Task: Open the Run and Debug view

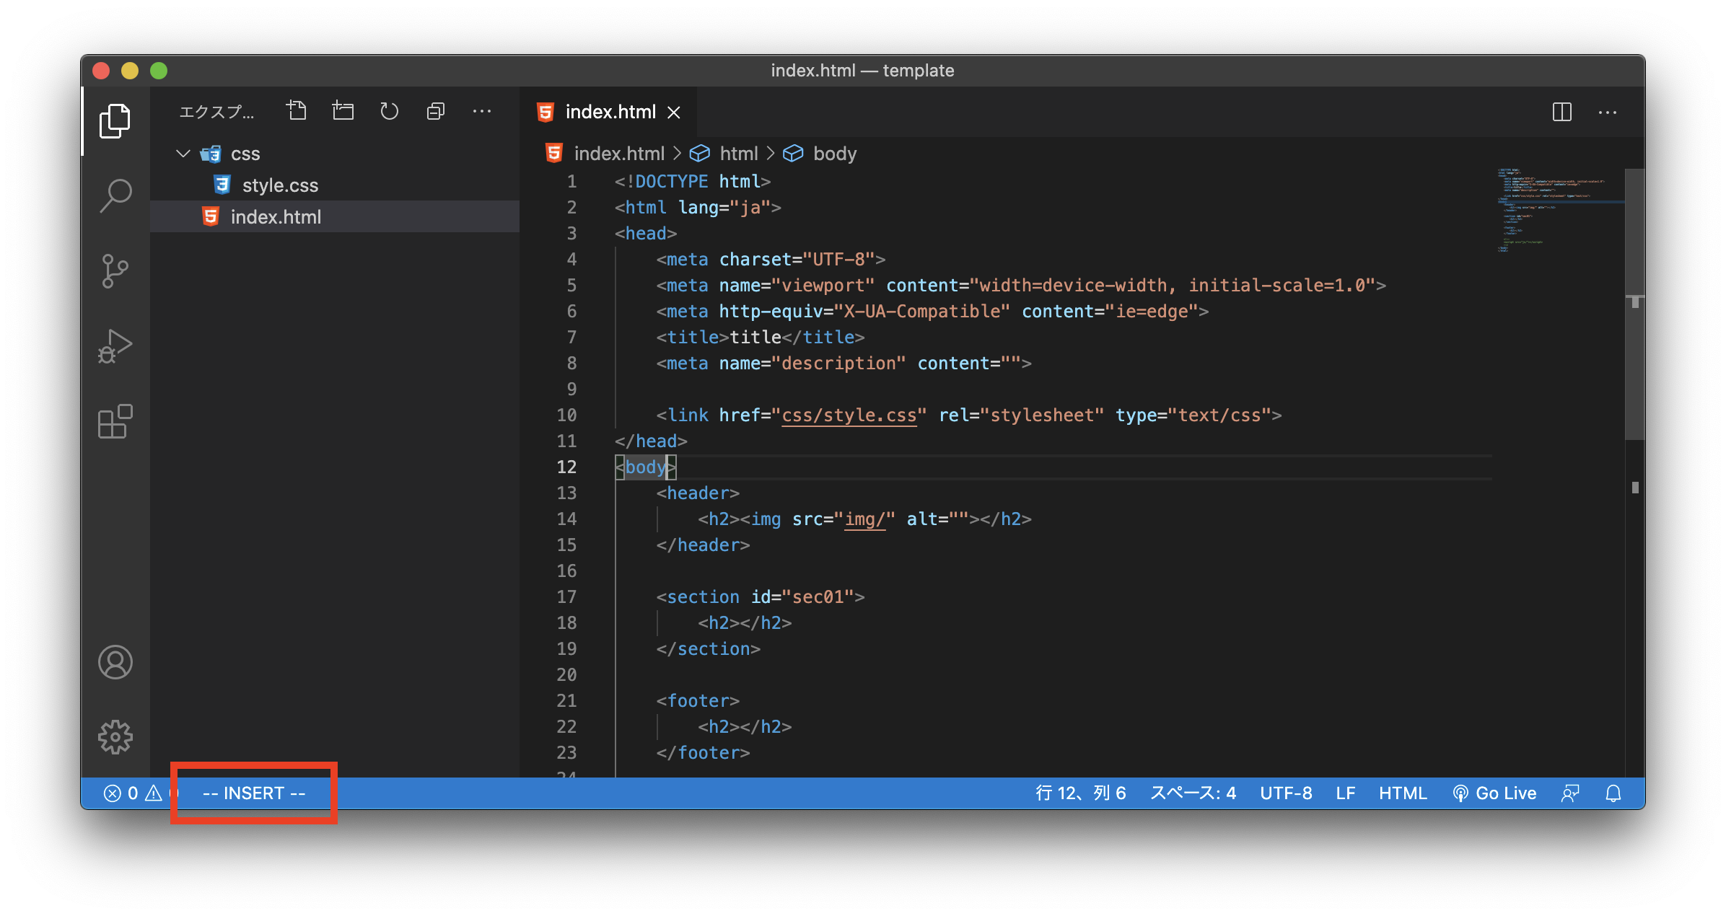Action: click(x=115, y=346)
